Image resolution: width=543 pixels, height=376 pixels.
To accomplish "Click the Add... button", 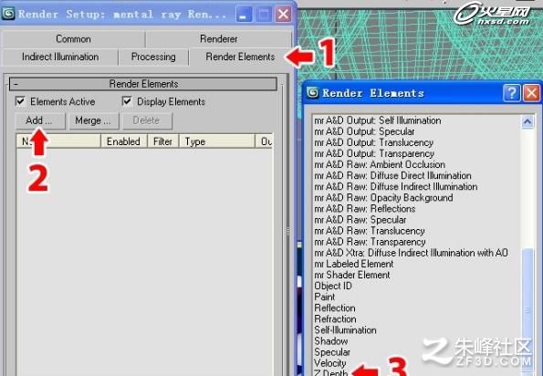I will (x=40, y=120).
